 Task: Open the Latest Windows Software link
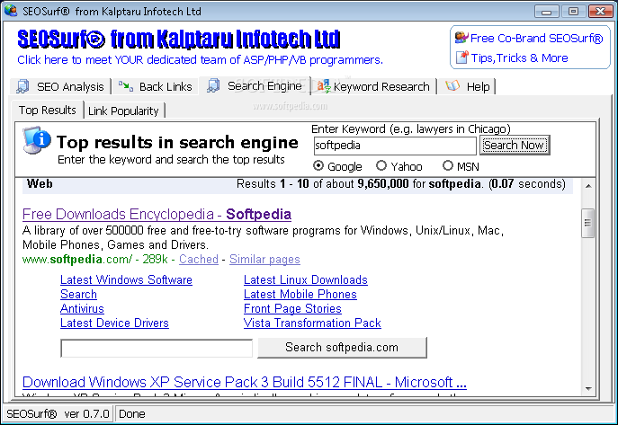[x=126, y=279]
